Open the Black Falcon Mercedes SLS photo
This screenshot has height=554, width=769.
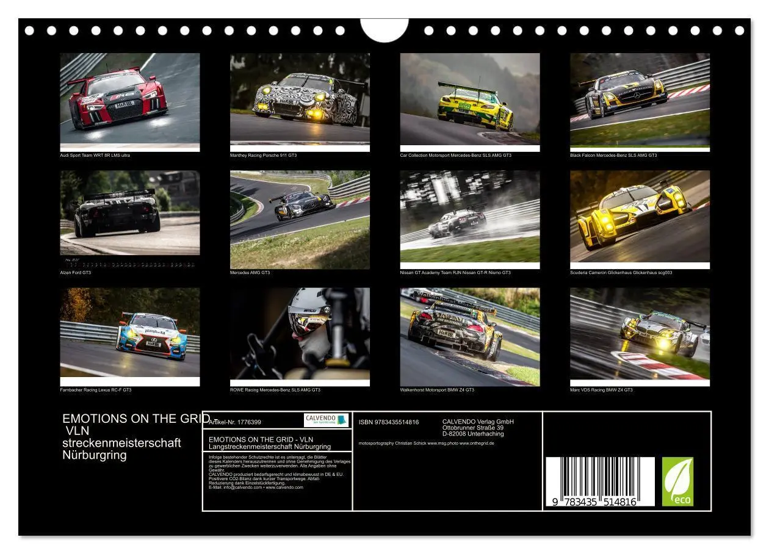[x=640, y=102]
